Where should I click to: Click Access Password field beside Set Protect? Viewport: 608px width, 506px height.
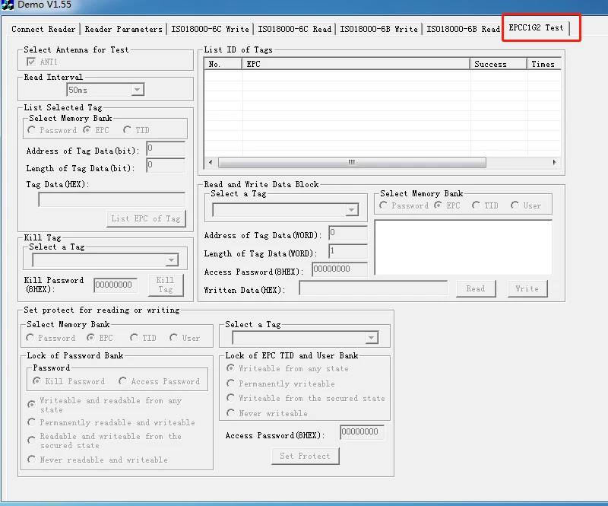coord(362,432)
